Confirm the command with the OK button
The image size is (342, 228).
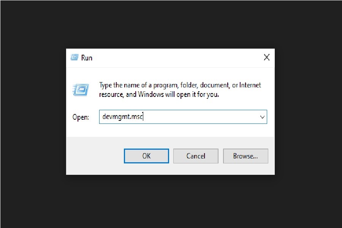[146, 156]
